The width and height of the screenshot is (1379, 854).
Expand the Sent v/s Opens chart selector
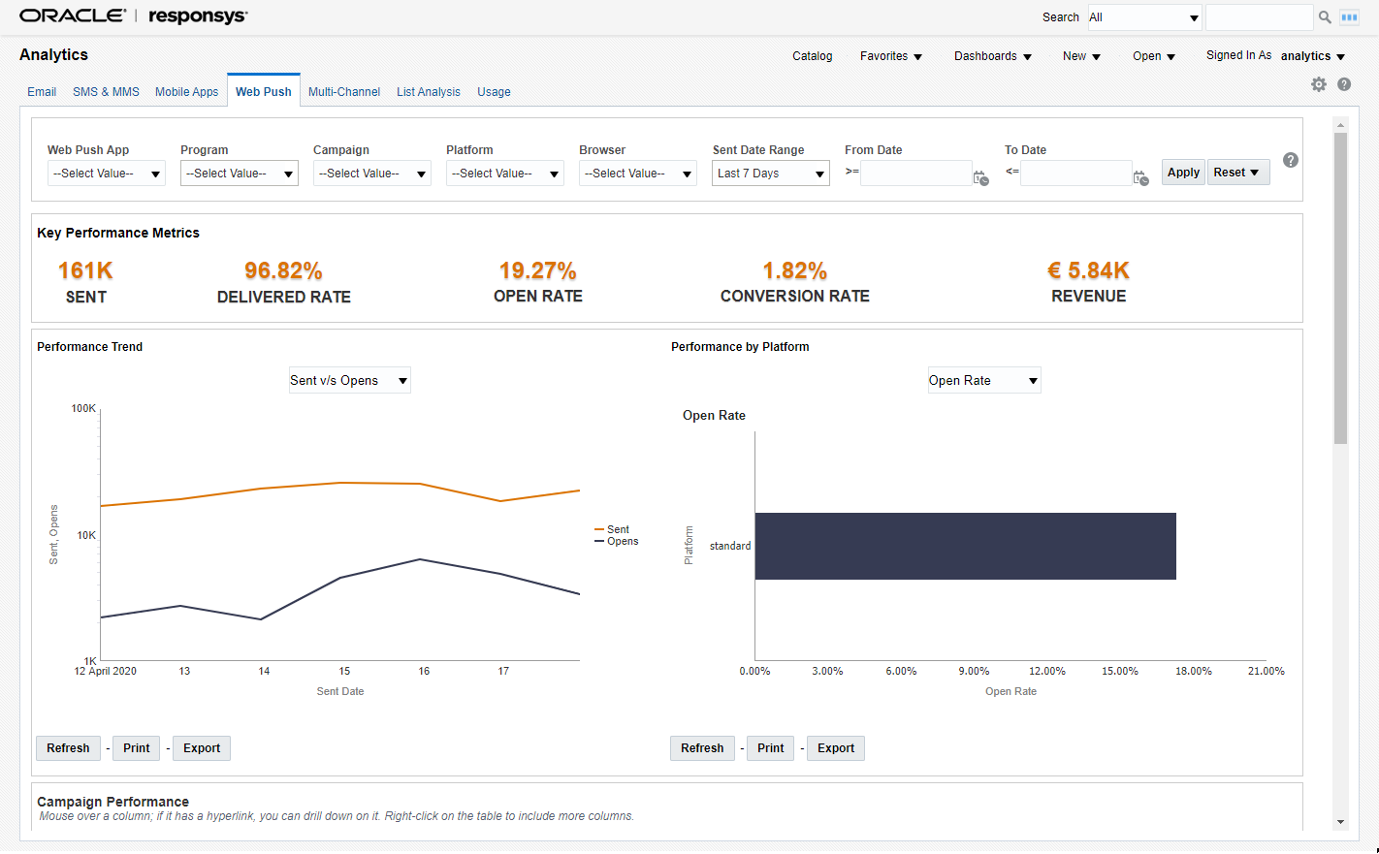[349, 381]
